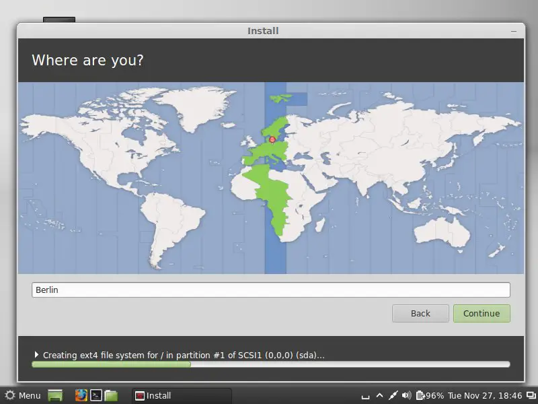Open the clock showing Tue Nov 27, 18:46
Viewport: 538px width, 404px height.
[x=485, y=396]
